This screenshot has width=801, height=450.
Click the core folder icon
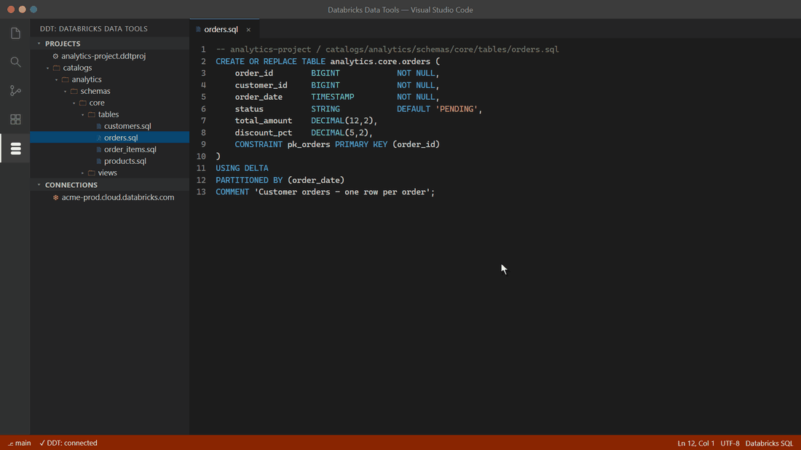click(83, 103)
